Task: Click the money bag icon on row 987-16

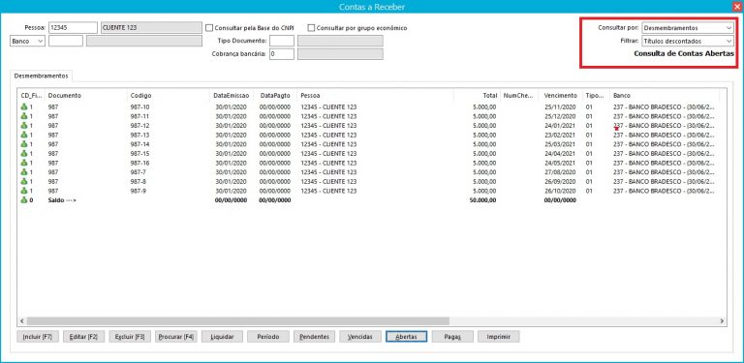Action: [x=24, y=163]
